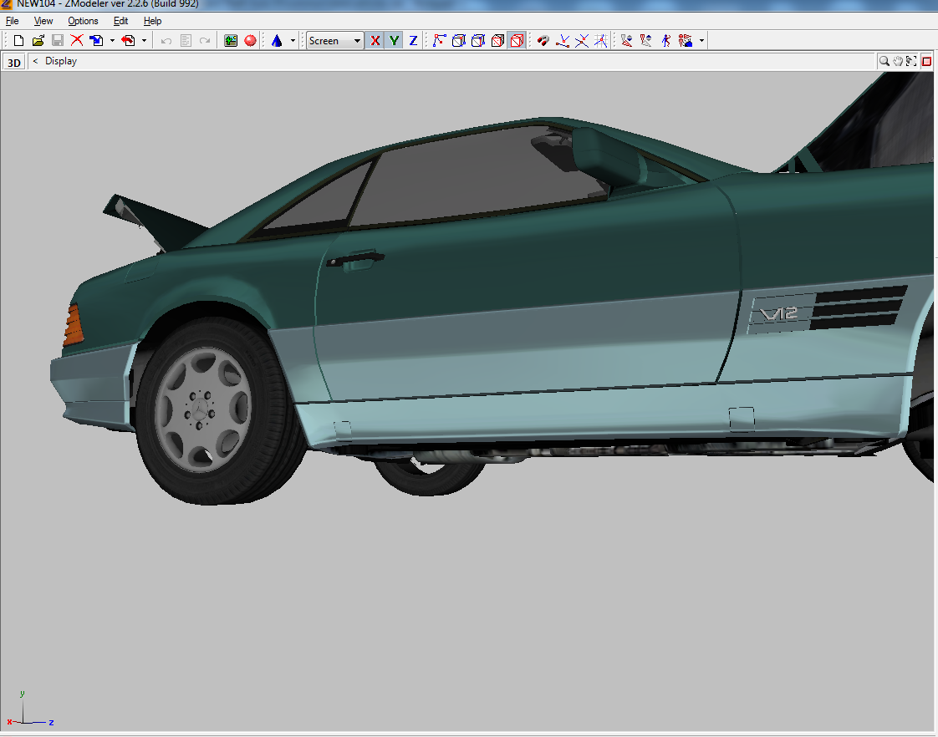Select the magnet snap tool
The image size is (938, 737).
[542, 40]
